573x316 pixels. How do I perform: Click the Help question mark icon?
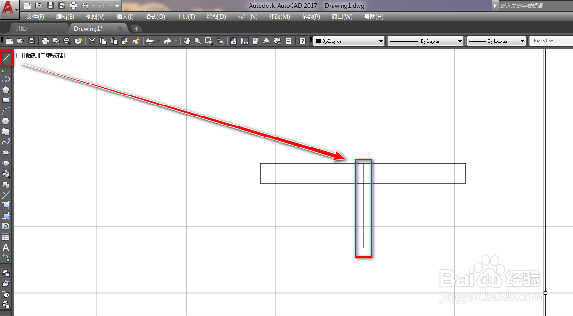coord(302,42)
